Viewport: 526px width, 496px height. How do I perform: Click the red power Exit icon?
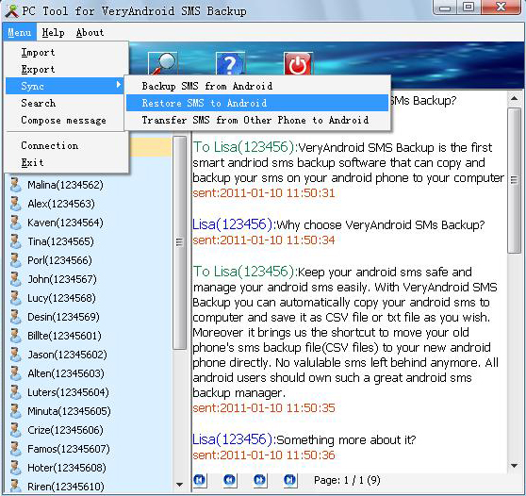pyautogui.click(x=298, y=63)
